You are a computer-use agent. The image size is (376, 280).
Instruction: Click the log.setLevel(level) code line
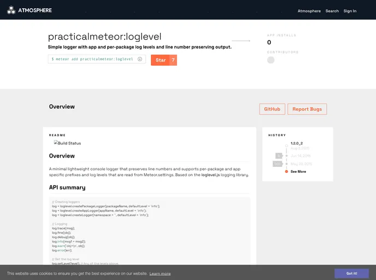click(66, 264)
